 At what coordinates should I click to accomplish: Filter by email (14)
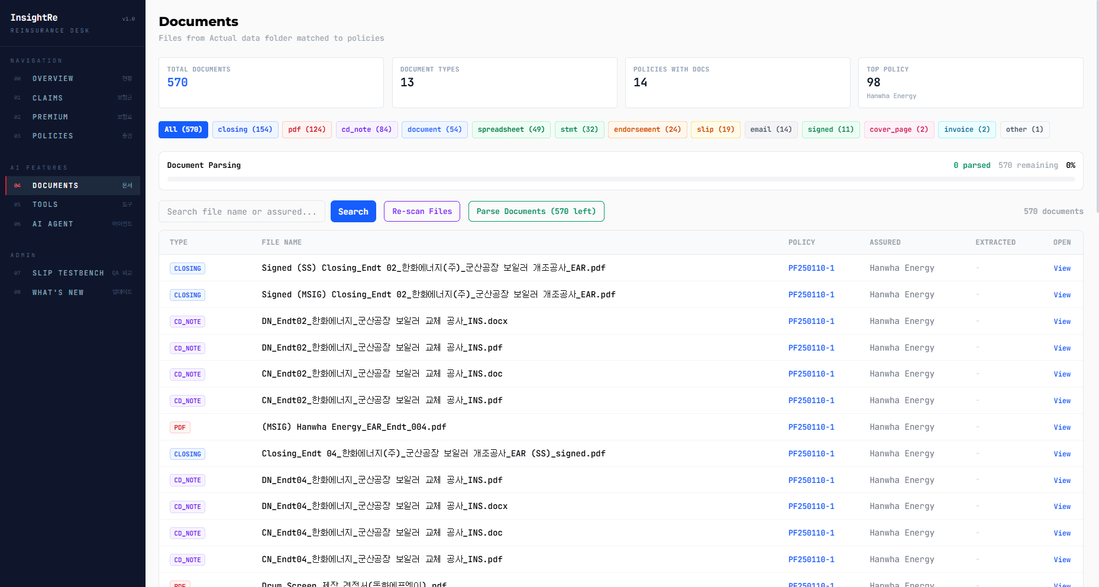(771, 129)
